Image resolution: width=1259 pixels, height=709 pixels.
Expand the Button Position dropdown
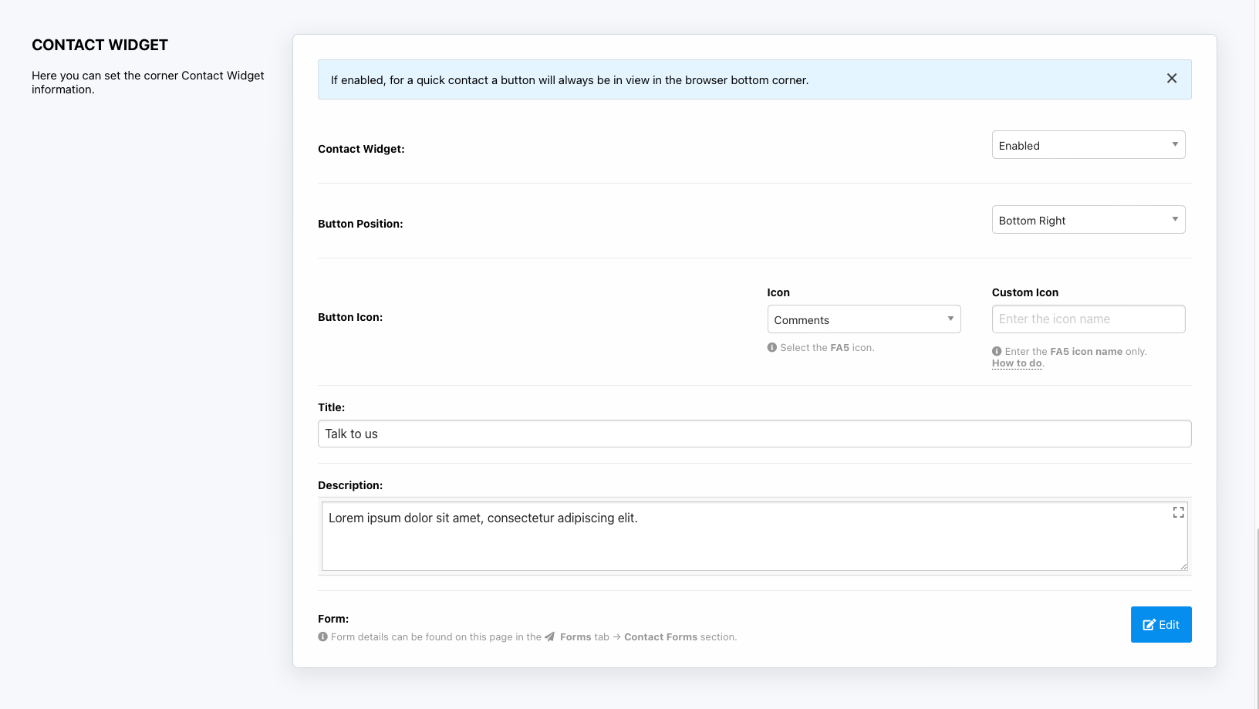1088,220
